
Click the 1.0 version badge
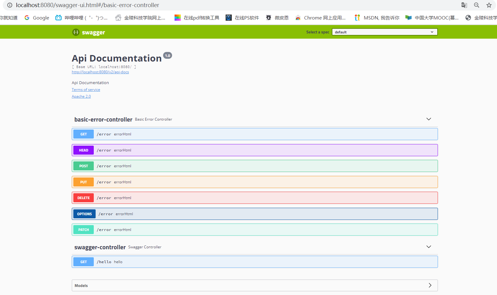pos(167,56)
